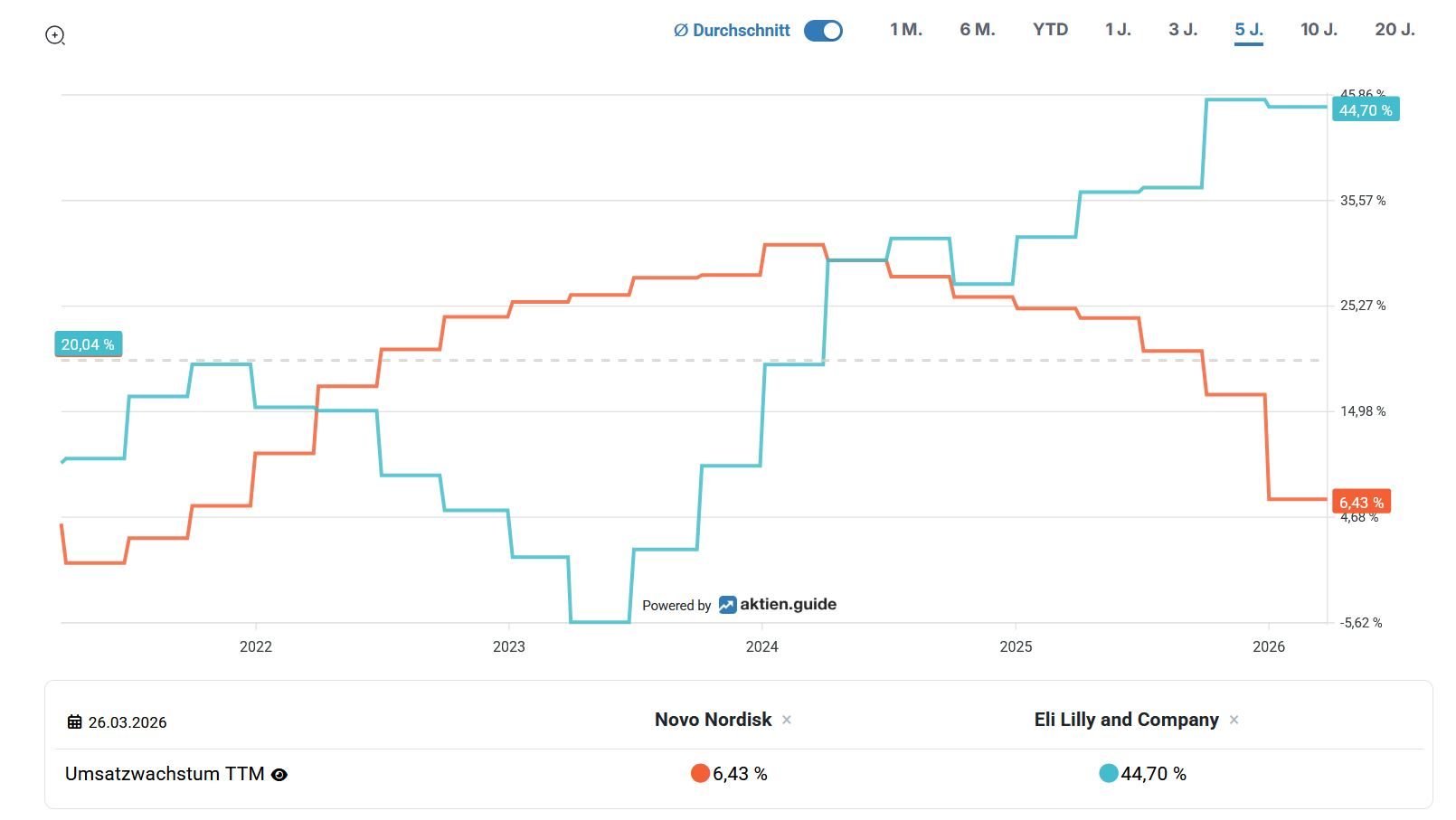
Task: Click the 6,43 % orange chart label
Action: click(1361, 502)
